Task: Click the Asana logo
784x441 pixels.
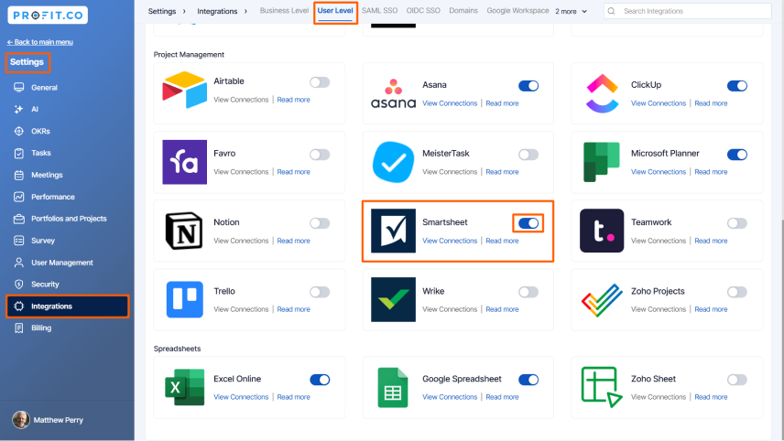Action: (x=393, y=93)
